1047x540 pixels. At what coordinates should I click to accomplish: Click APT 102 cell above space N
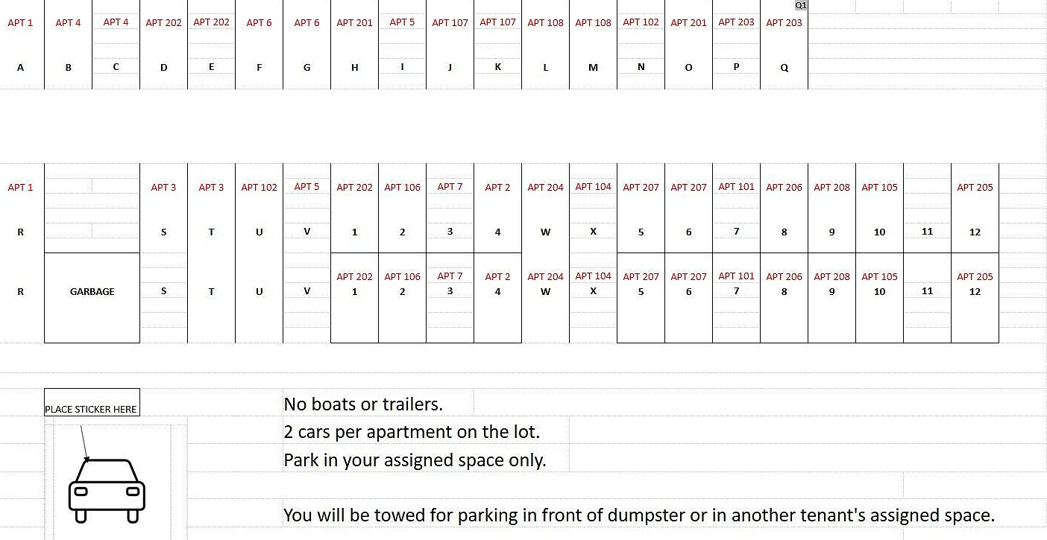tap(641, 22)
